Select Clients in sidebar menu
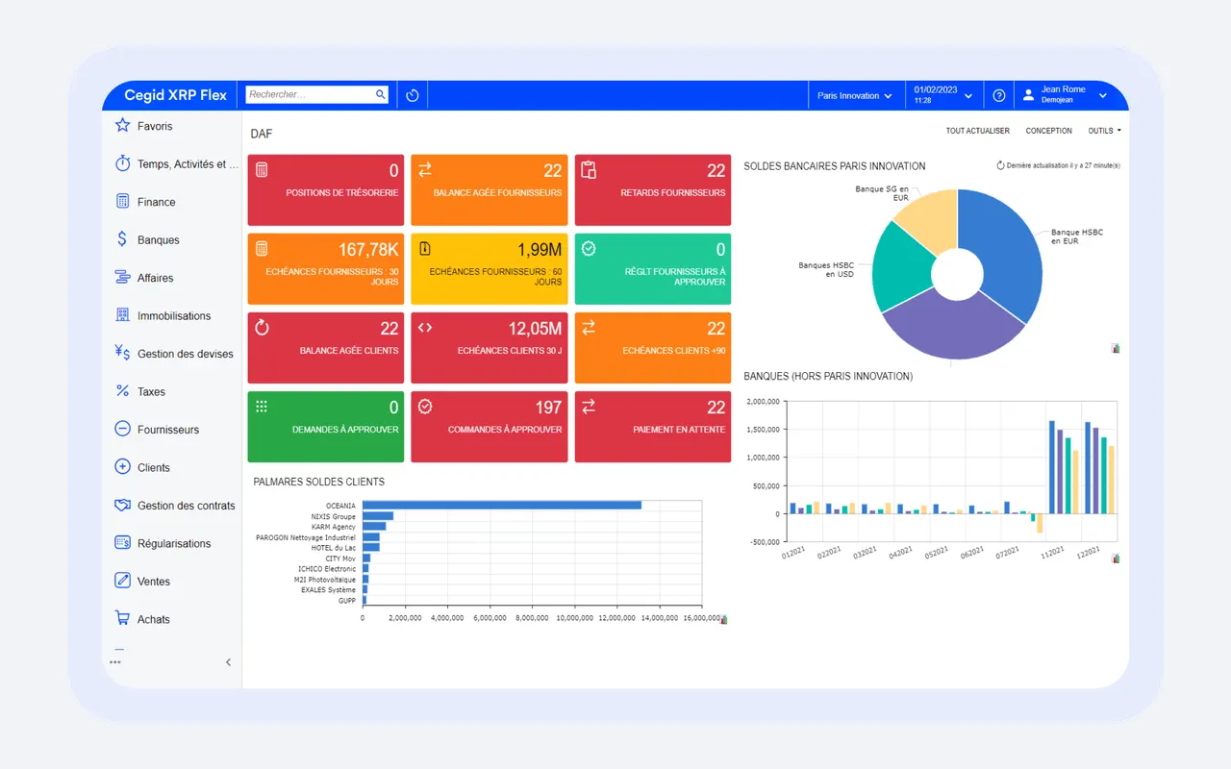Screen dimensions: 1231x769 pos(154,467)
